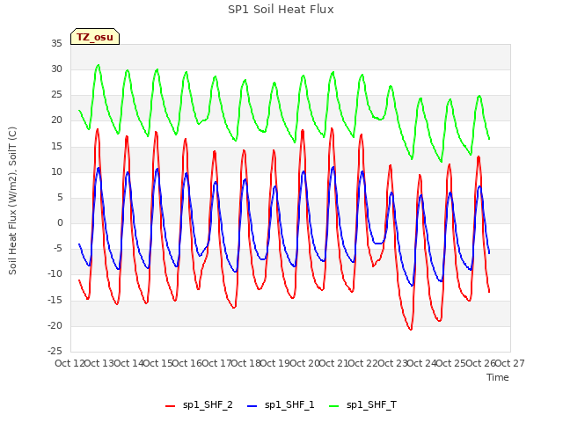The width and height of the screenshot is (563, 422).
Task: Click the red sp1_SHF_2 legend swatch
Action: [x=170, y=406]
